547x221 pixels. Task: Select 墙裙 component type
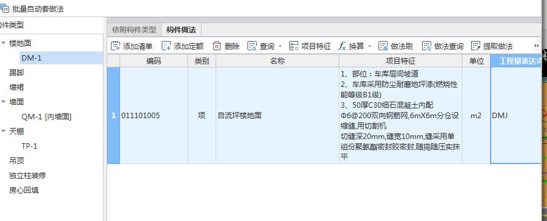(17, 88)
